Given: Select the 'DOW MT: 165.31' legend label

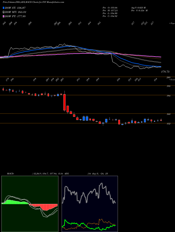Looking at the screenshot, I should (15, 12).
